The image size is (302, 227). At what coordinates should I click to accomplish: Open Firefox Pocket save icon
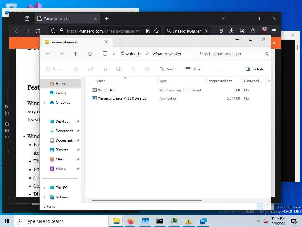221,31
